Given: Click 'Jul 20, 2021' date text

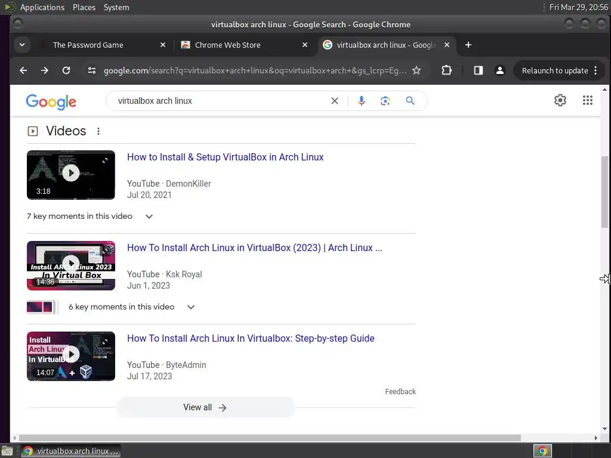Looking at the screenshot, I should [149, 195].
